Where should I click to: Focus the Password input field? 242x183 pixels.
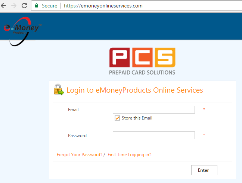[x=154, y=135]
